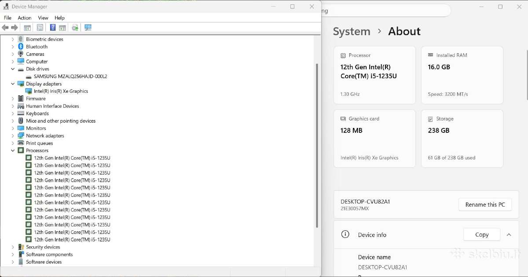
Task: Click the Back arrow in Device Manager toolbar
Action: [x=5, y=28]
